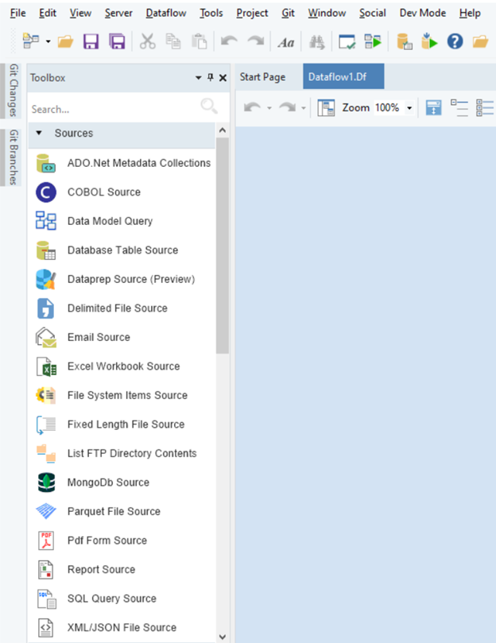The width and height of the screenshot is (496, 643).
Task: Pin the Toolbox panel with pushpin
Action: point(211,78)
